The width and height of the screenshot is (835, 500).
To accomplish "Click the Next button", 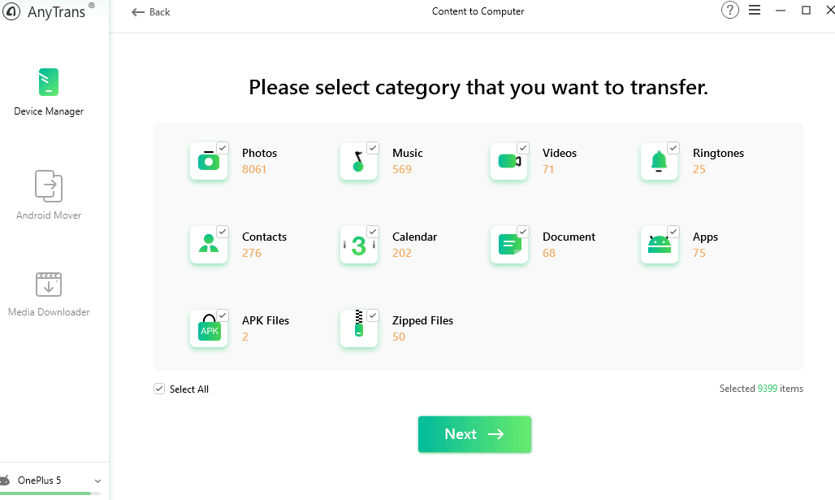I will 474,434.
